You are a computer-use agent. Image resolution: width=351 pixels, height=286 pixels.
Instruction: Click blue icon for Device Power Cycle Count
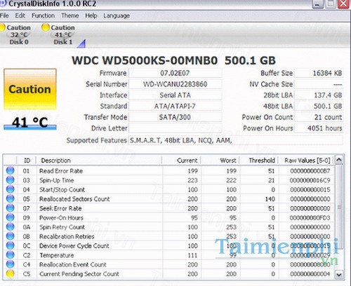pyautogui.click(x=10, y=245)
